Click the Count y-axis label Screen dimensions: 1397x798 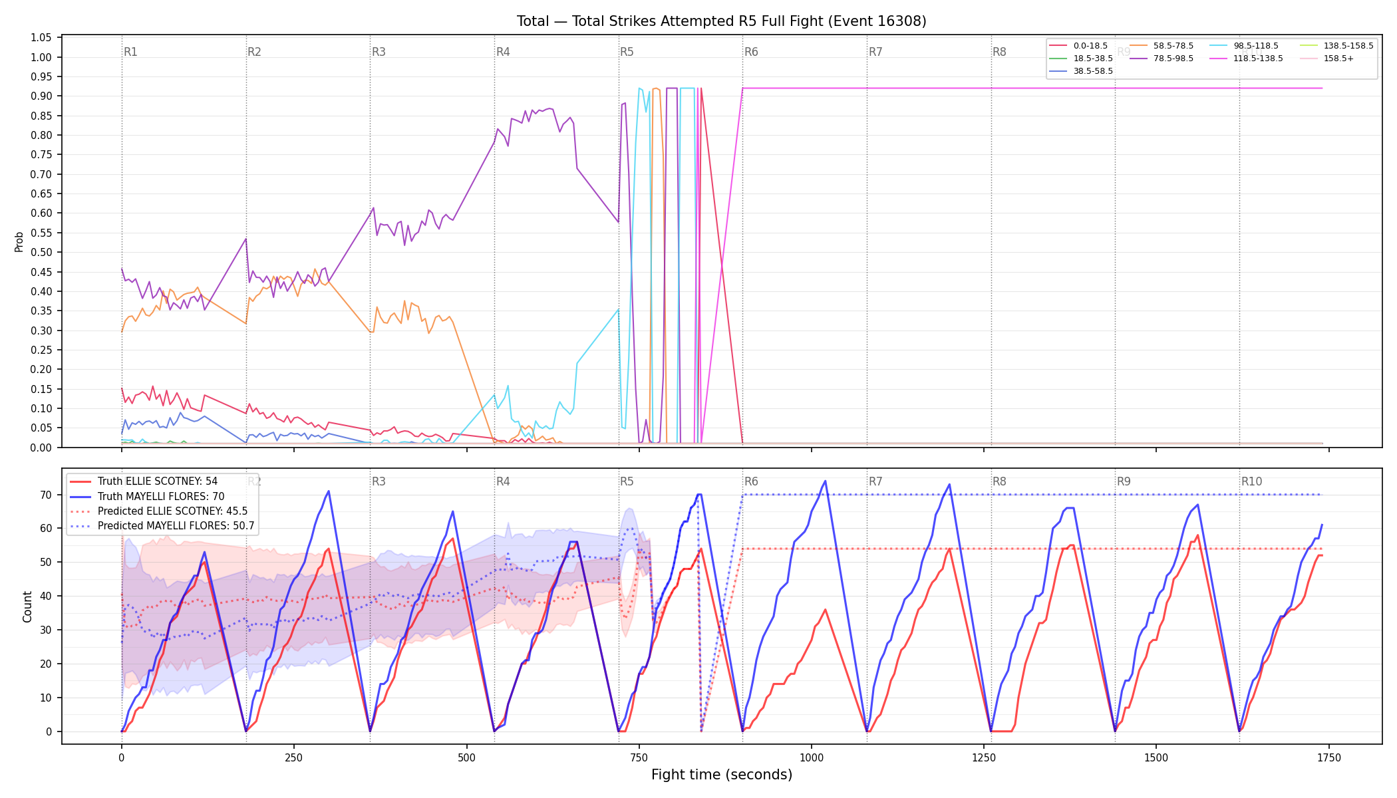27,606
